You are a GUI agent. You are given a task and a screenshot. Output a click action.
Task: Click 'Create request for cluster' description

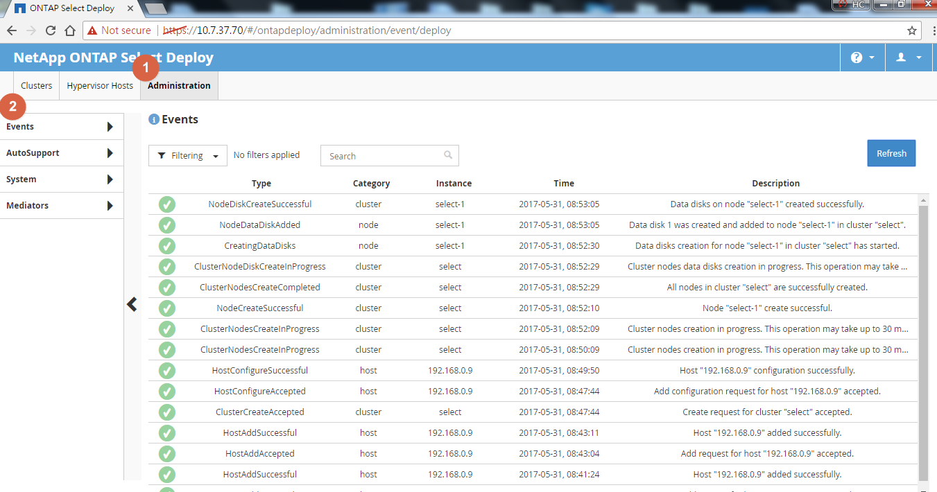[767, 412]
